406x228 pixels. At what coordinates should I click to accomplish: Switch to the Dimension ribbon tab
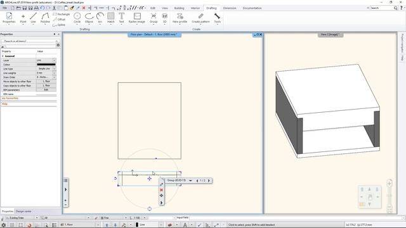coord(230,8)
